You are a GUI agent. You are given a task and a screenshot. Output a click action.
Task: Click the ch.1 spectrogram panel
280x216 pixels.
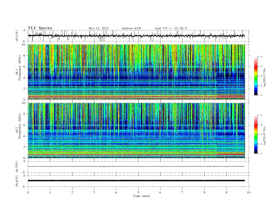click(x=136, y=72)
